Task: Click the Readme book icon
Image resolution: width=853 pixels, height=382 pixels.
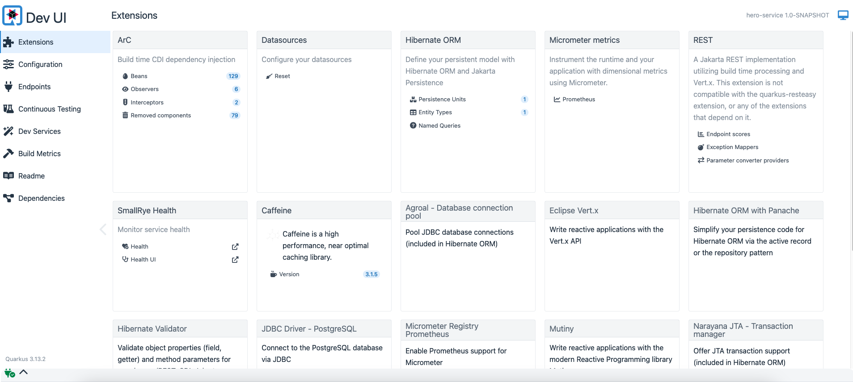Action: coord(8,176)
